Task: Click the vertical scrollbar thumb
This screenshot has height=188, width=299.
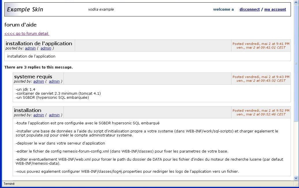Action: click(296, 63)
